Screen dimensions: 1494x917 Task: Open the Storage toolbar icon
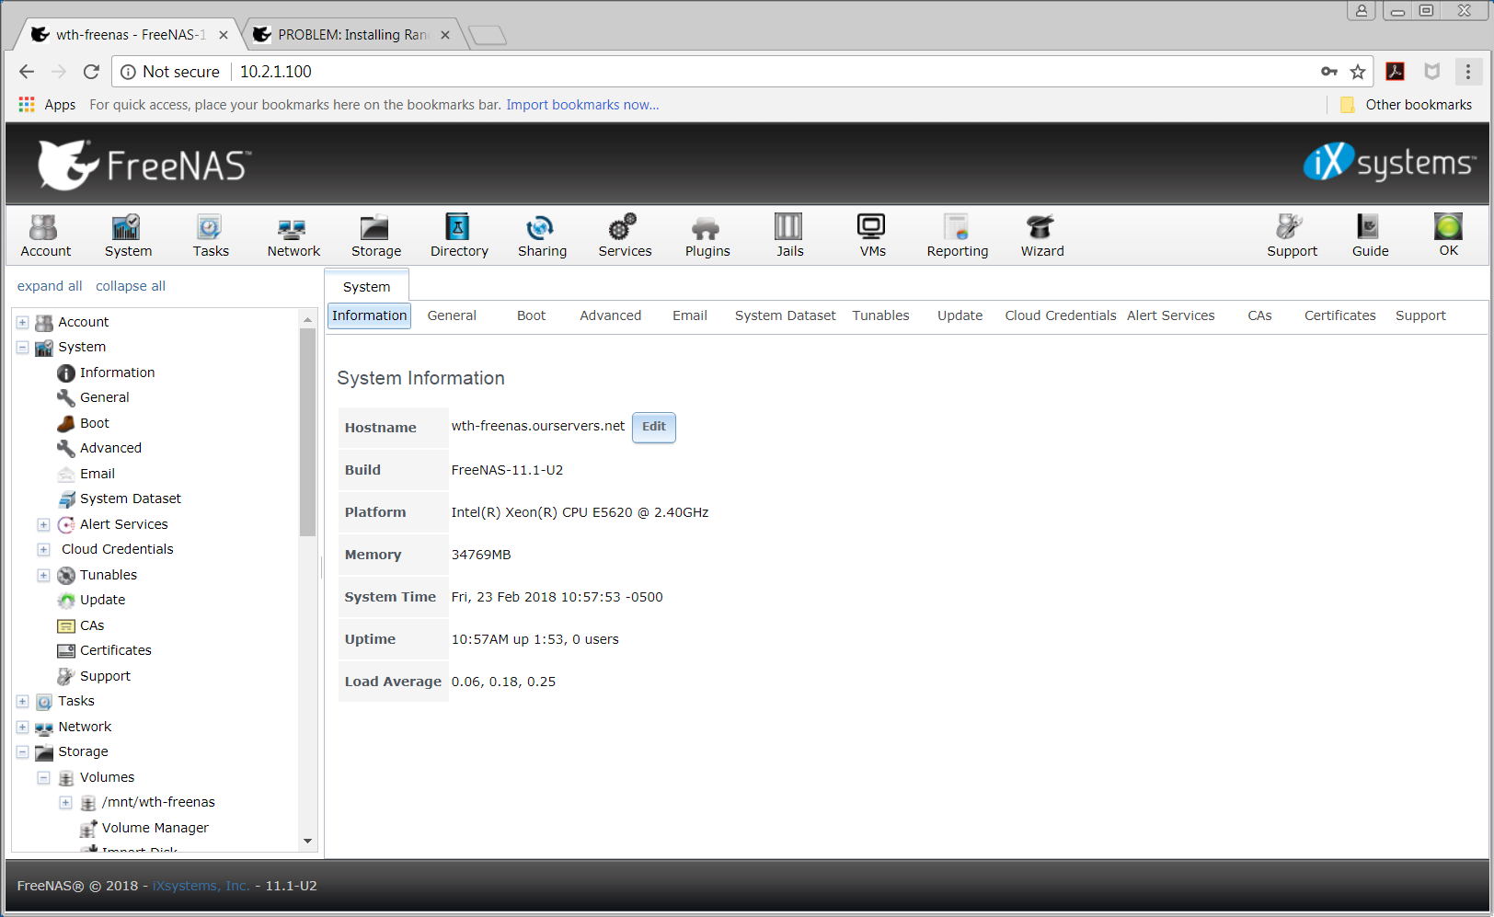point(376,235)
